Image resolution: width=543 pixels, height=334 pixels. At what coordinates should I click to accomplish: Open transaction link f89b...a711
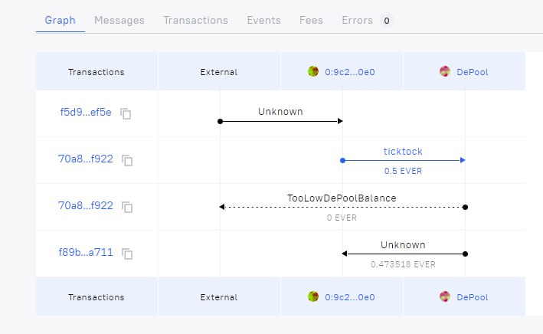[86, 253]
